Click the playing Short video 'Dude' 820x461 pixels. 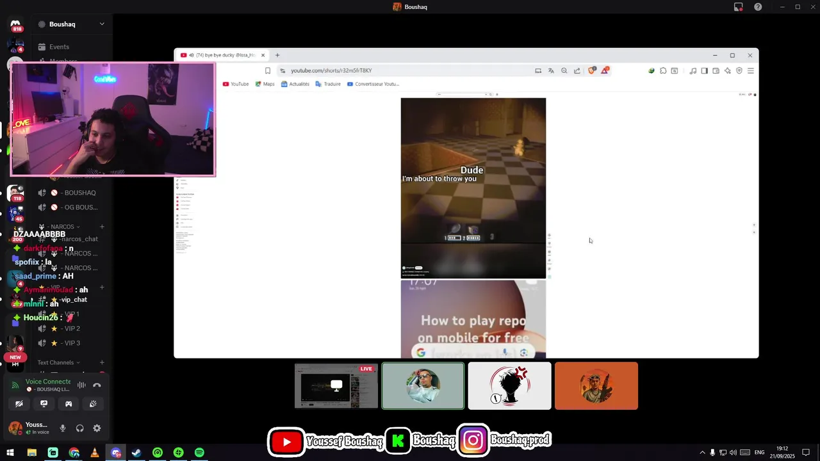(x=473, y=188)
